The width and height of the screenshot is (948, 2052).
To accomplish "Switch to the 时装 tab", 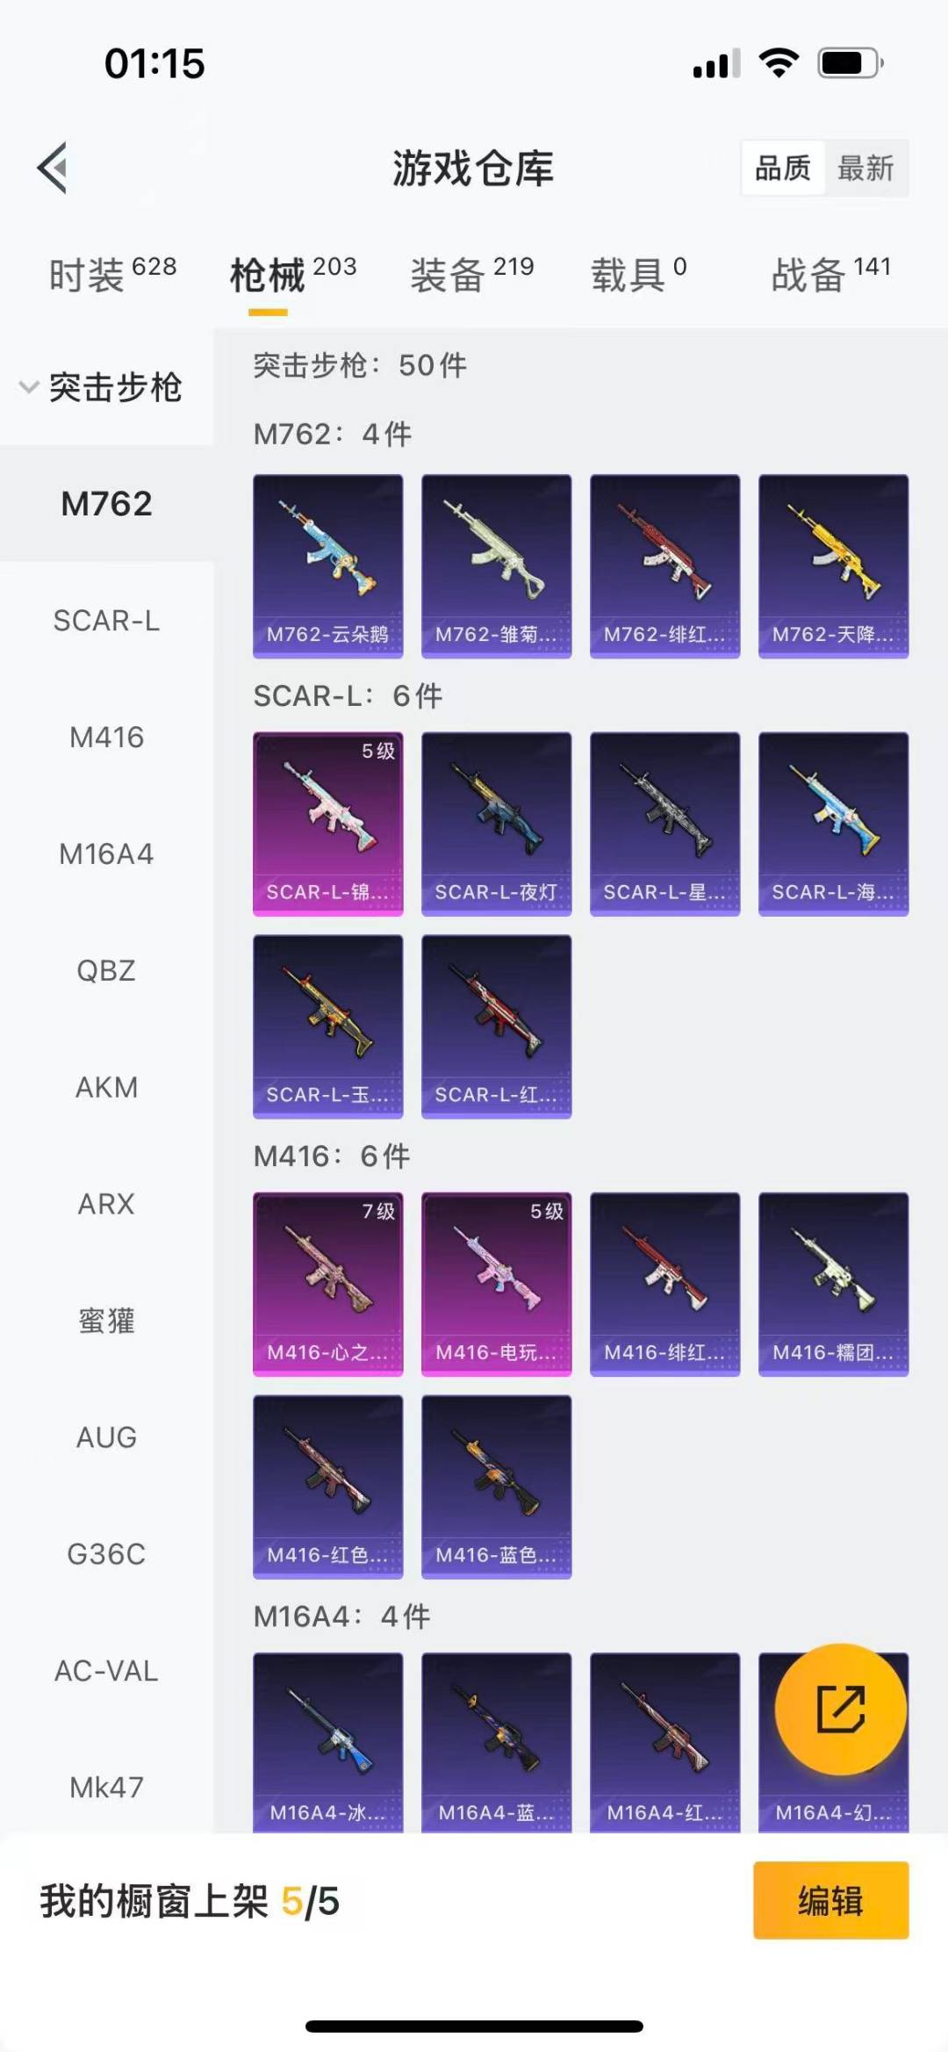I will point(112,275).
